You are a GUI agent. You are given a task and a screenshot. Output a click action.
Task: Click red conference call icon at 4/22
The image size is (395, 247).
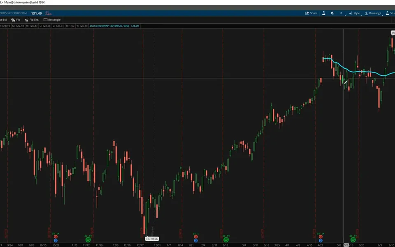(321, 237)
